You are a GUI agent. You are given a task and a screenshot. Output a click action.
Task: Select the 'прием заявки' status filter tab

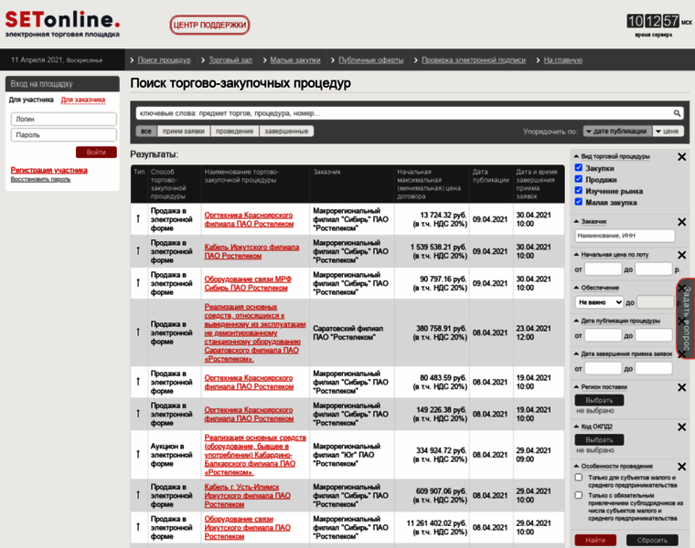point(184,131)
